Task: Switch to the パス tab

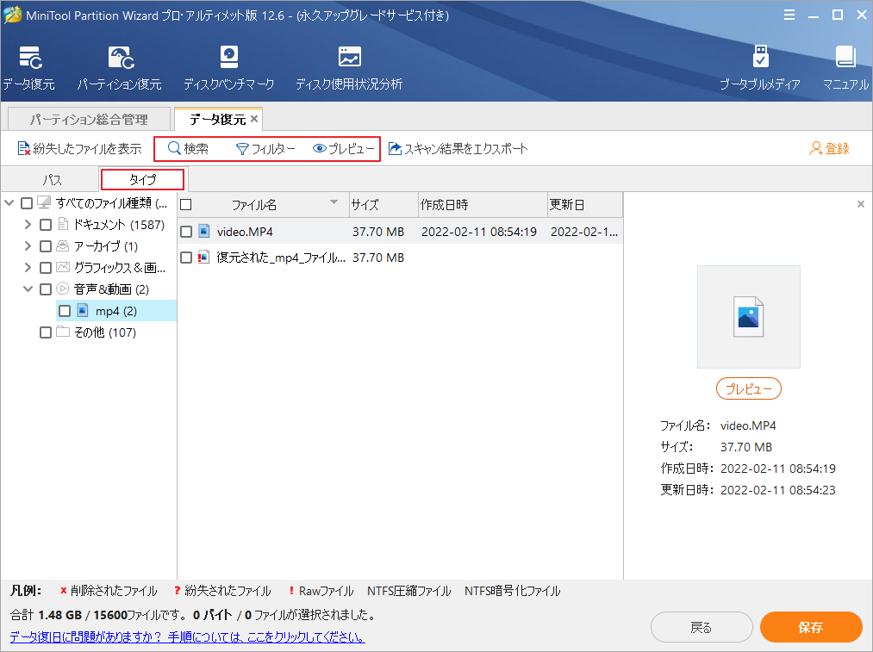Action: (50, 179)
